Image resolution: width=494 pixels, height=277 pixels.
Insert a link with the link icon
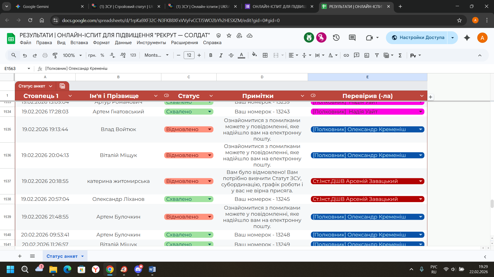pos(346,55)
